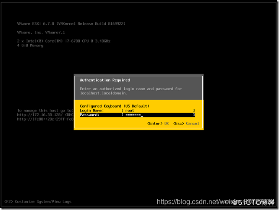Viewport: 279px width, 210px height.
Task: Click the Password input field
Action: 158,115
